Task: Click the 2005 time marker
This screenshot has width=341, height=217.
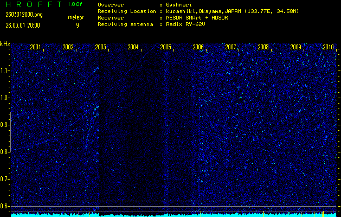Action: [165, 47]
